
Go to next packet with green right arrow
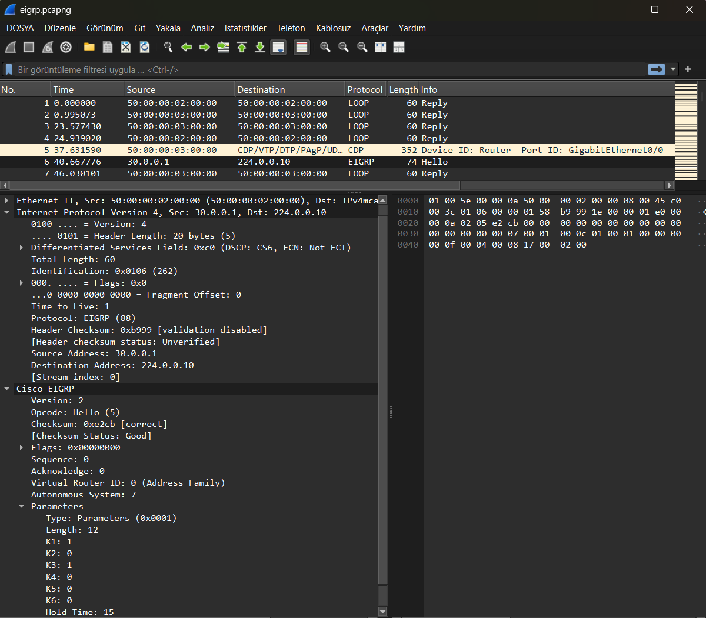[x=205, y=47]
